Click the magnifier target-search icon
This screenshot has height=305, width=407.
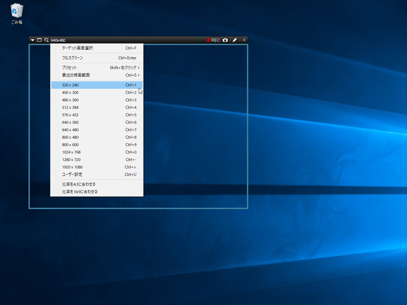46,40
